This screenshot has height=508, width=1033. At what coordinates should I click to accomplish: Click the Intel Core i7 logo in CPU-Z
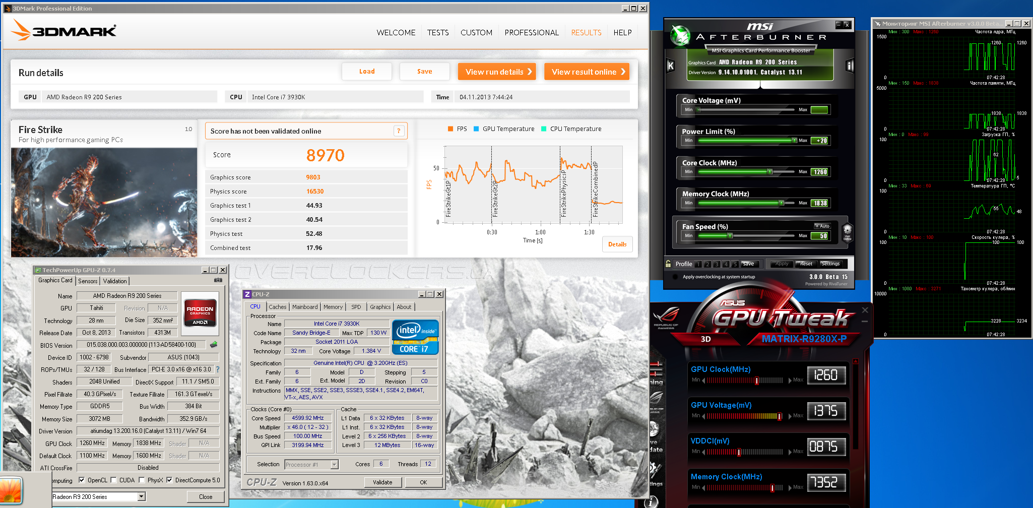point(415,337)
